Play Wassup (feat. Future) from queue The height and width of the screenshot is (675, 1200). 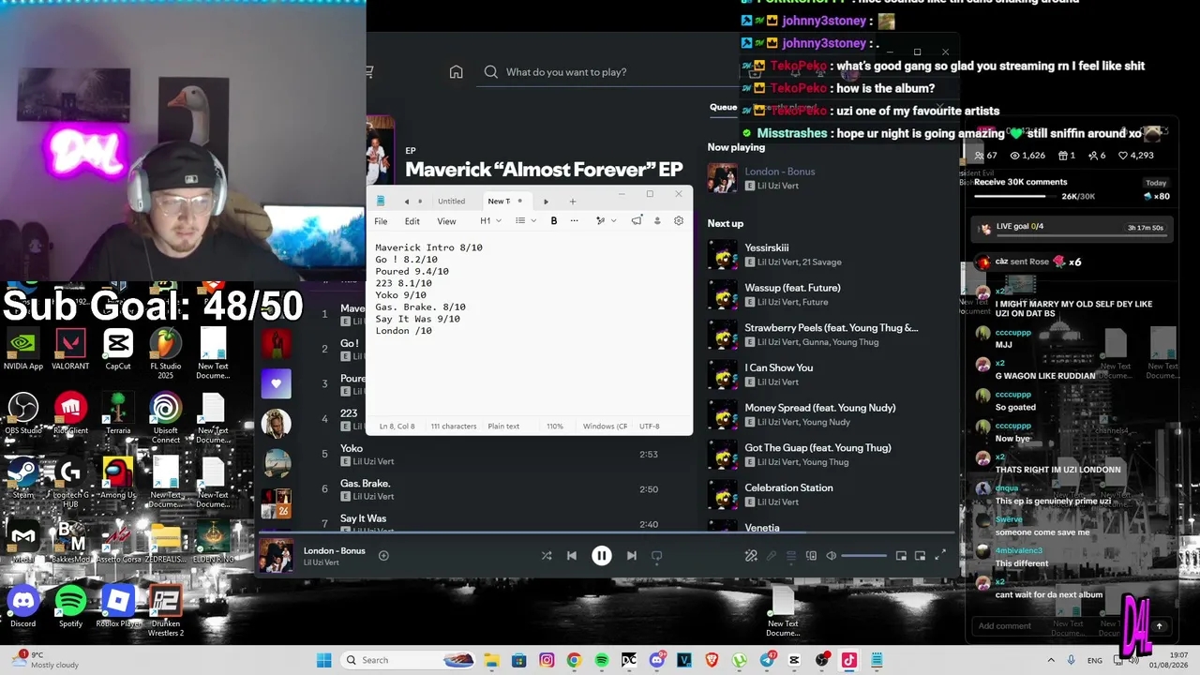coord(792,288)
